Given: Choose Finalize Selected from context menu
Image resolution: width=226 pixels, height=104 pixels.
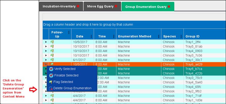Looking at the screenshot, I should [66, 75].
